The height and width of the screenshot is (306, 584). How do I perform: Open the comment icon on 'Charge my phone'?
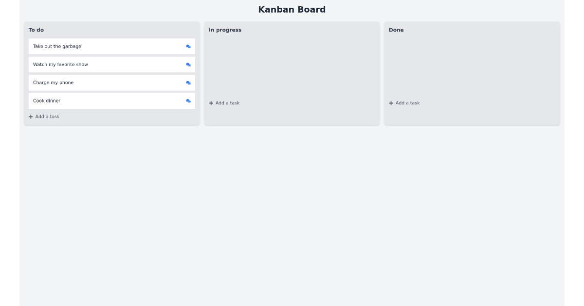pyautogui.click(x=188, y=83)
